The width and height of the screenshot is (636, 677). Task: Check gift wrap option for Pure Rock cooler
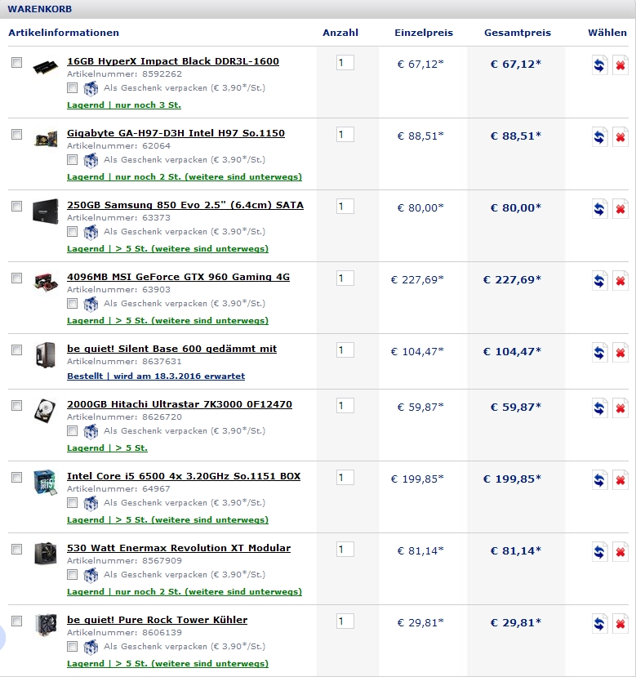(x=73, y=647)
